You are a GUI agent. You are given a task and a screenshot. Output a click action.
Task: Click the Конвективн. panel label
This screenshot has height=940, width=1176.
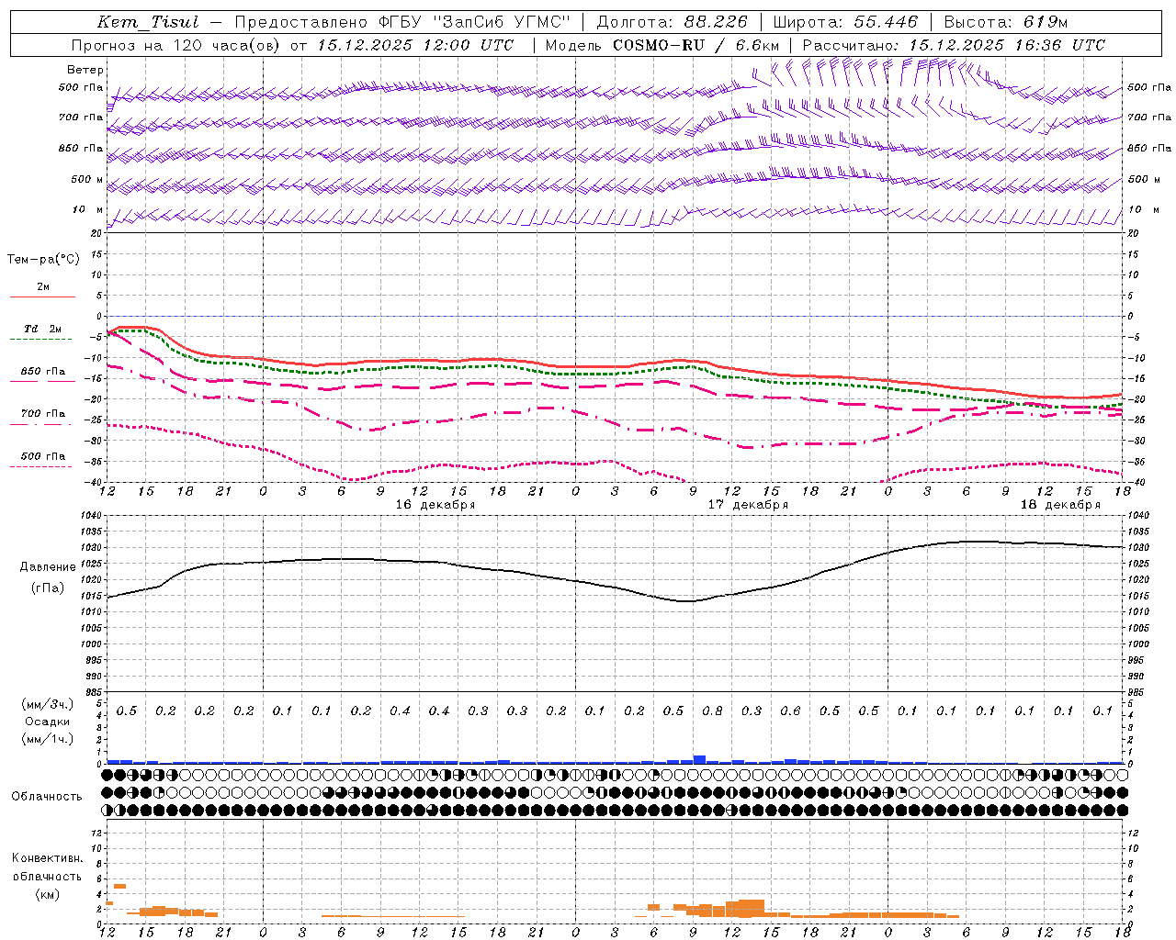click(x=47, y=858)
